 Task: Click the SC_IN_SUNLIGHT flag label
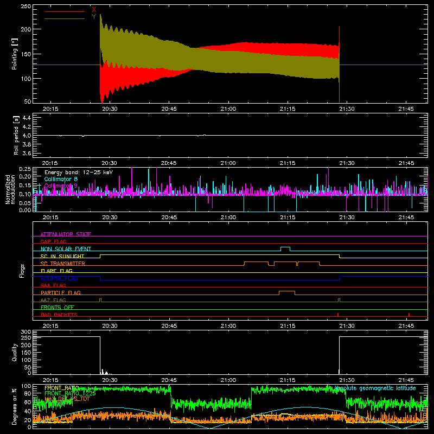pos(62,256)
